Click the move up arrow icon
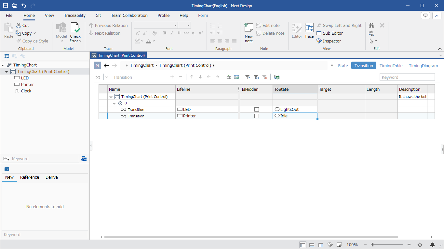The height and width of the screenshot is (249, 444). pyautogui.click(x=192, y=77)
